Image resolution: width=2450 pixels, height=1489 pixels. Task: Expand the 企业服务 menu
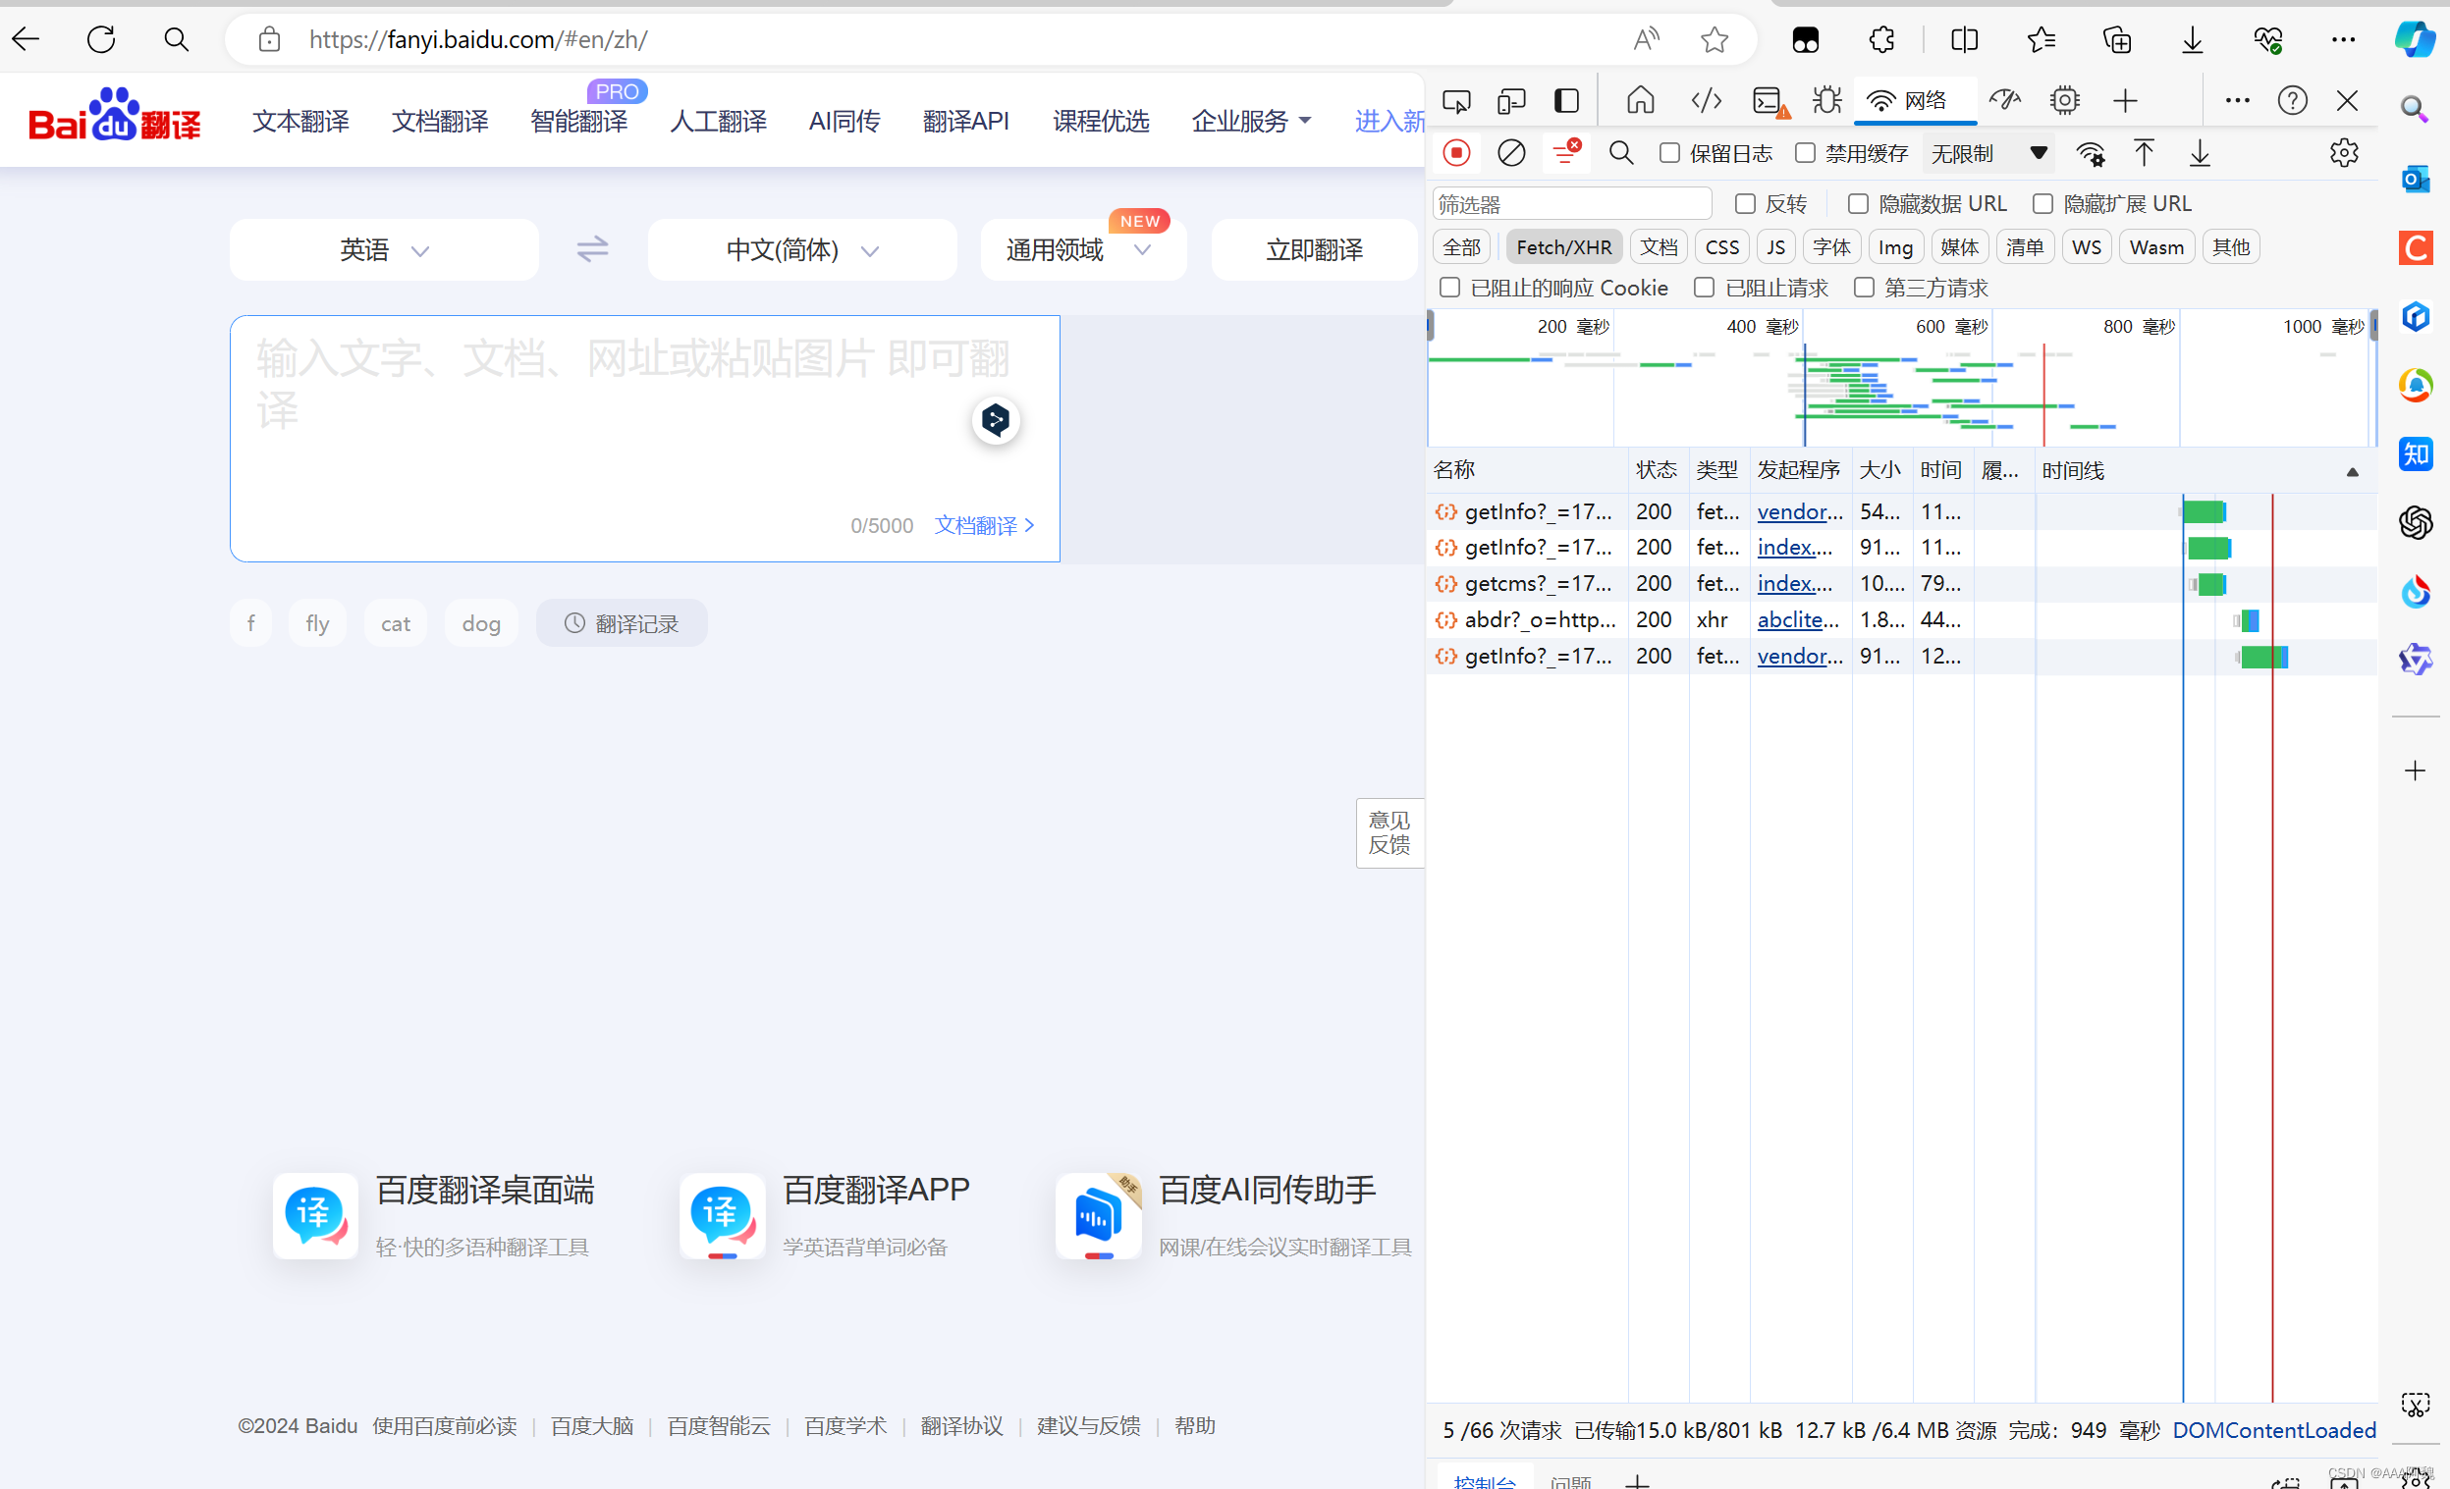[x=1251, y=122]
